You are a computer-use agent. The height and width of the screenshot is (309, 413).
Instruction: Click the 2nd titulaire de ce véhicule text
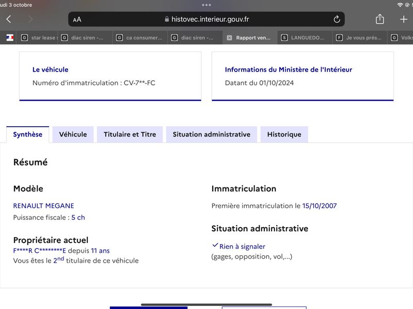(x=96, y=260)
